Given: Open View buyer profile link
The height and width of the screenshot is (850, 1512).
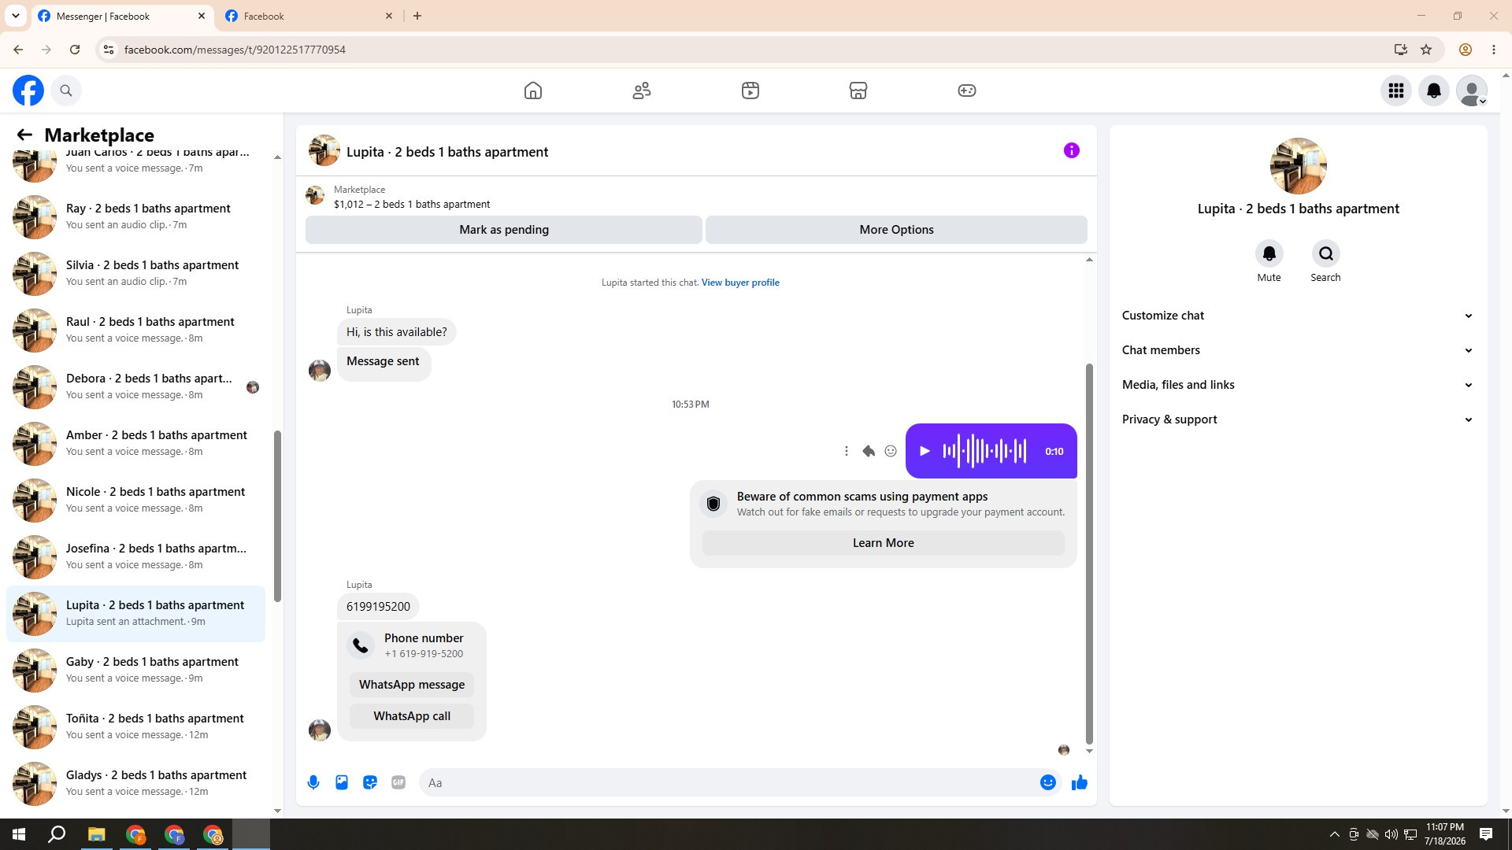Looking at the screenshot, I should 740,283.
